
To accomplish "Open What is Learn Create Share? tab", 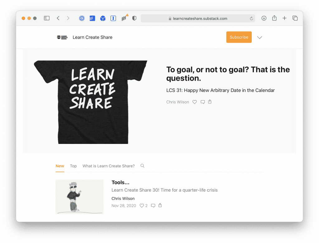I will (109, 166).
